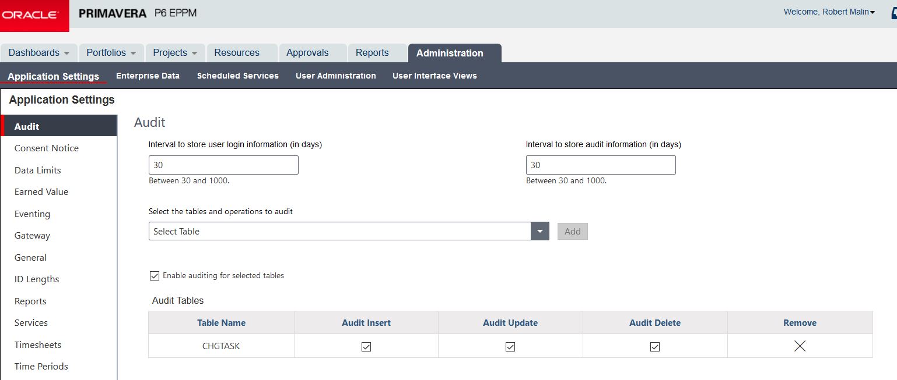Viewport: 897px width, 380px height.
Task: Uncheck Audit Update for CHGTASK
Action: coord(510,346)
